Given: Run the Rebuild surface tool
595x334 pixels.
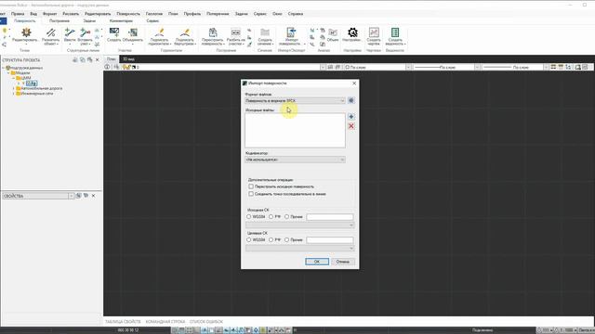Looking at the screenshot, I should pyautogui.click(x=213, y=36).
